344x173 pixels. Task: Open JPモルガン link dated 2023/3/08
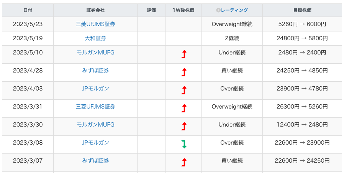click(x=95, y=143)
